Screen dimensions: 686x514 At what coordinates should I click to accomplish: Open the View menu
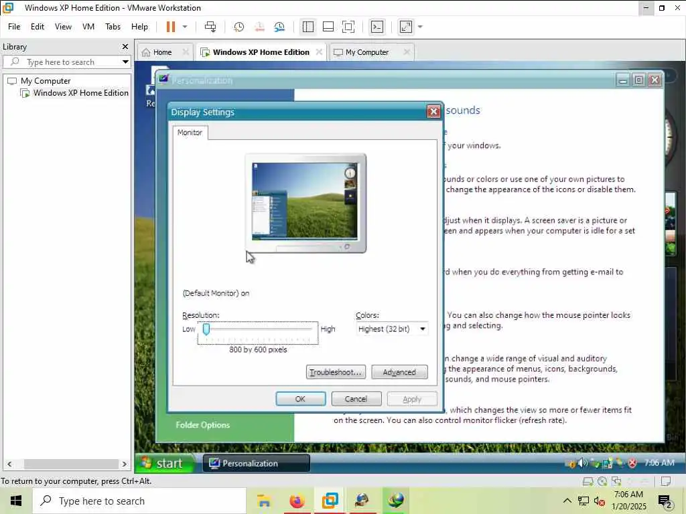pos(63,27)
